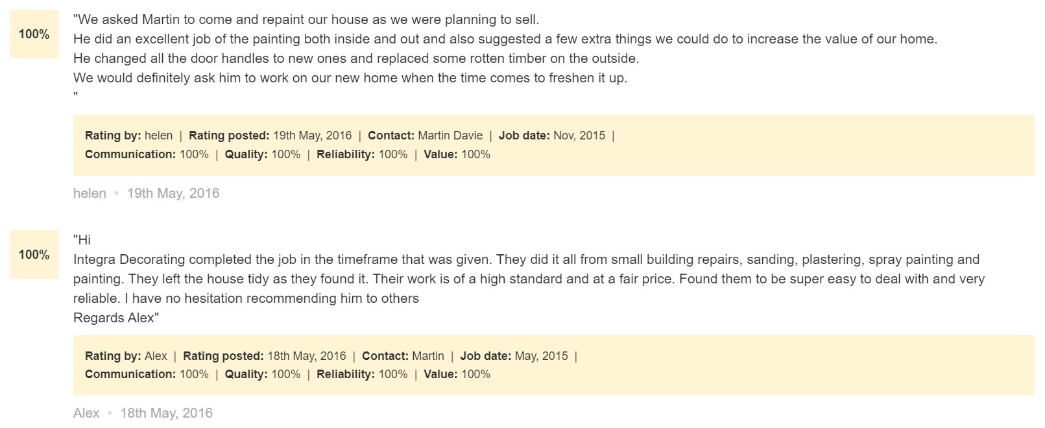Image resolution: width=1045 pixels, height=428 pixels.
Task: Click Rating posted: 18th May, 2016 text
Action: (x=265, y=356)
